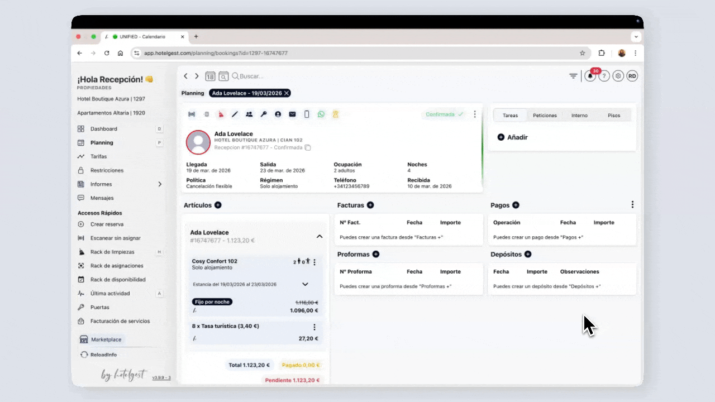Image resolution: width=715 pixels, height=402 pixels.
Task: Copy the reservation number with copy icon
Action: (308, 148)
